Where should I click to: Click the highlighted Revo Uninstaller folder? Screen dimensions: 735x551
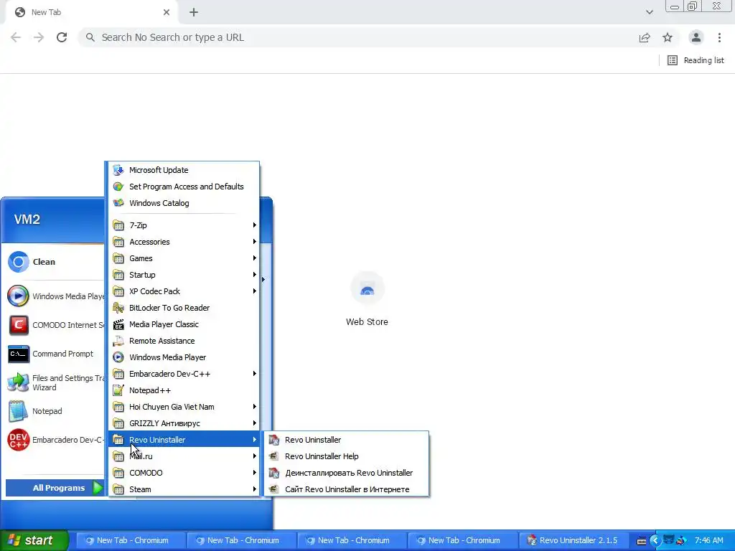pyautogui.click(x=184, y=440)
